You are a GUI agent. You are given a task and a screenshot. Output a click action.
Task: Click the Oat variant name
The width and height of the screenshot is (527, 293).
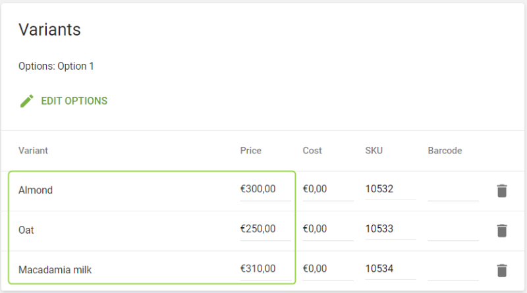tap(26, 230)
